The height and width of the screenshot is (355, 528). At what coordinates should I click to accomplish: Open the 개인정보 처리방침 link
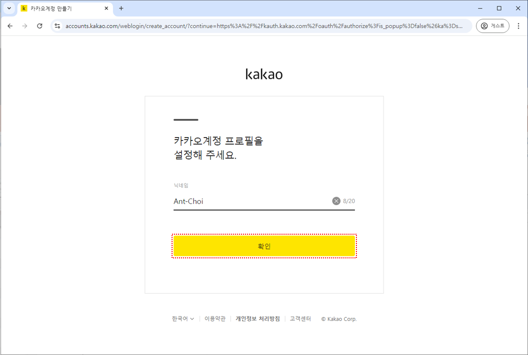tap(258, 319)
